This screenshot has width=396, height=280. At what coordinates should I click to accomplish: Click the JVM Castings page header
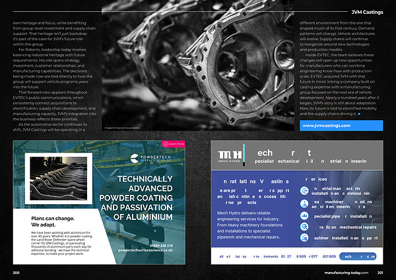[367, 12]
